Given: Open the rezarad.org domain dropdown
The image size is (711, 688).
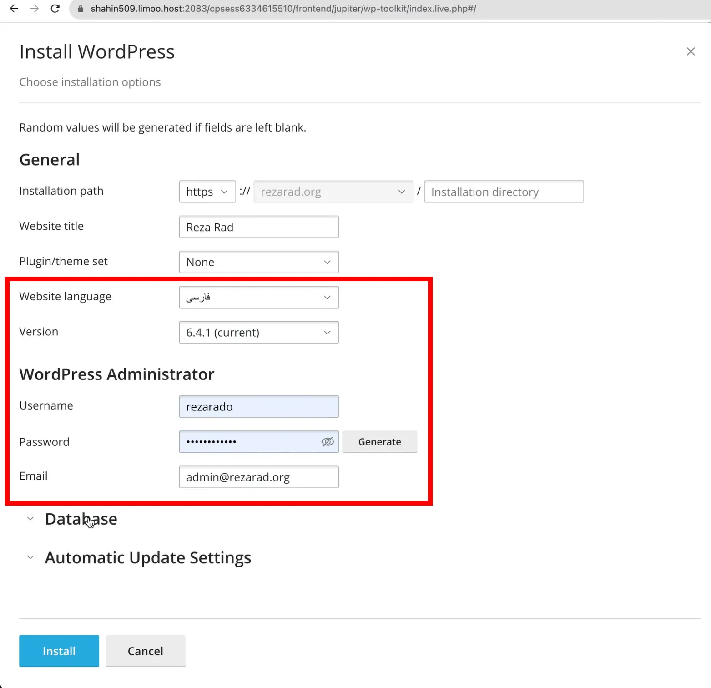Looking at the screenshot, I should 333,192.
